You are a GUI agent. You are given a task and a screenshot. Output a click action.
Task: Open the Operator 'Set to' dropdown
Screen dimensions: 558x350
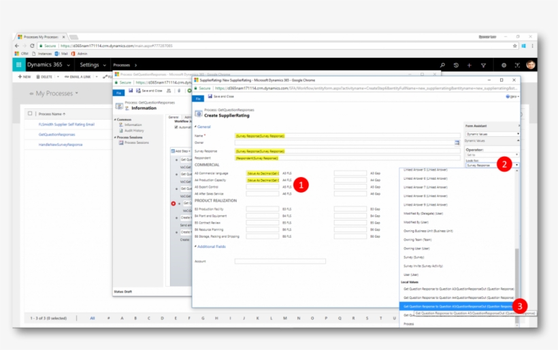[517, 155]
